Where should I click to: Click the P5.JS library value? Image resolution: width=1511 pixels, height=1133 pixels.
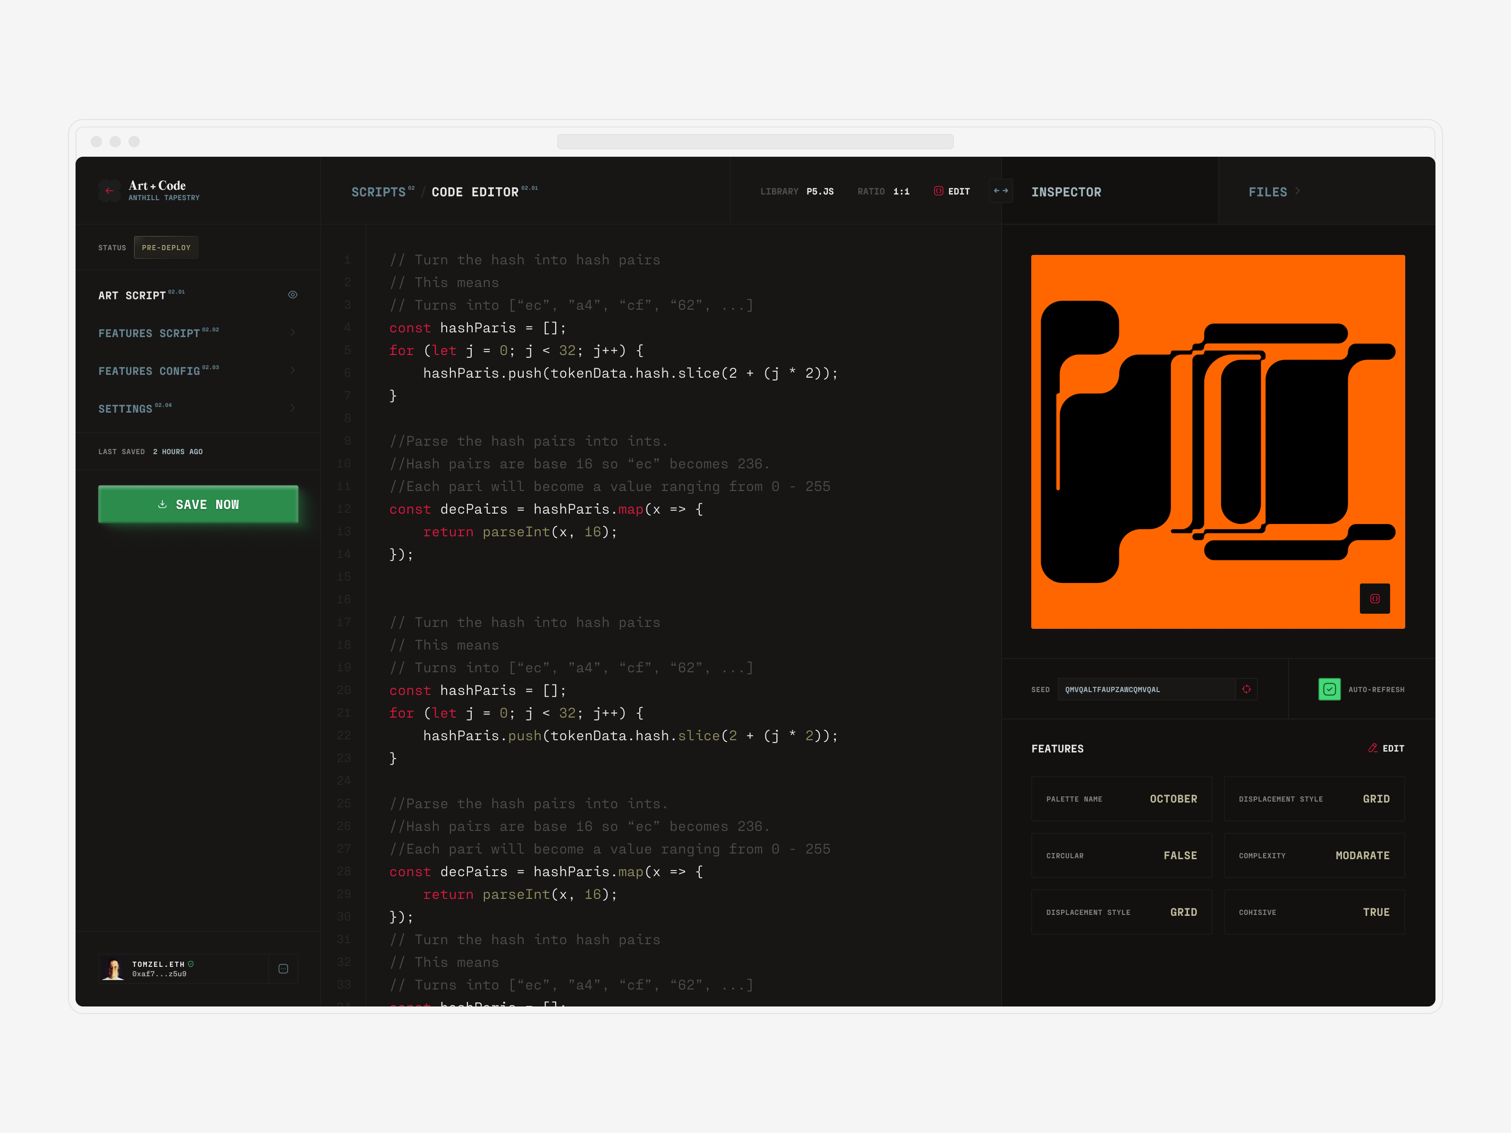820,191
